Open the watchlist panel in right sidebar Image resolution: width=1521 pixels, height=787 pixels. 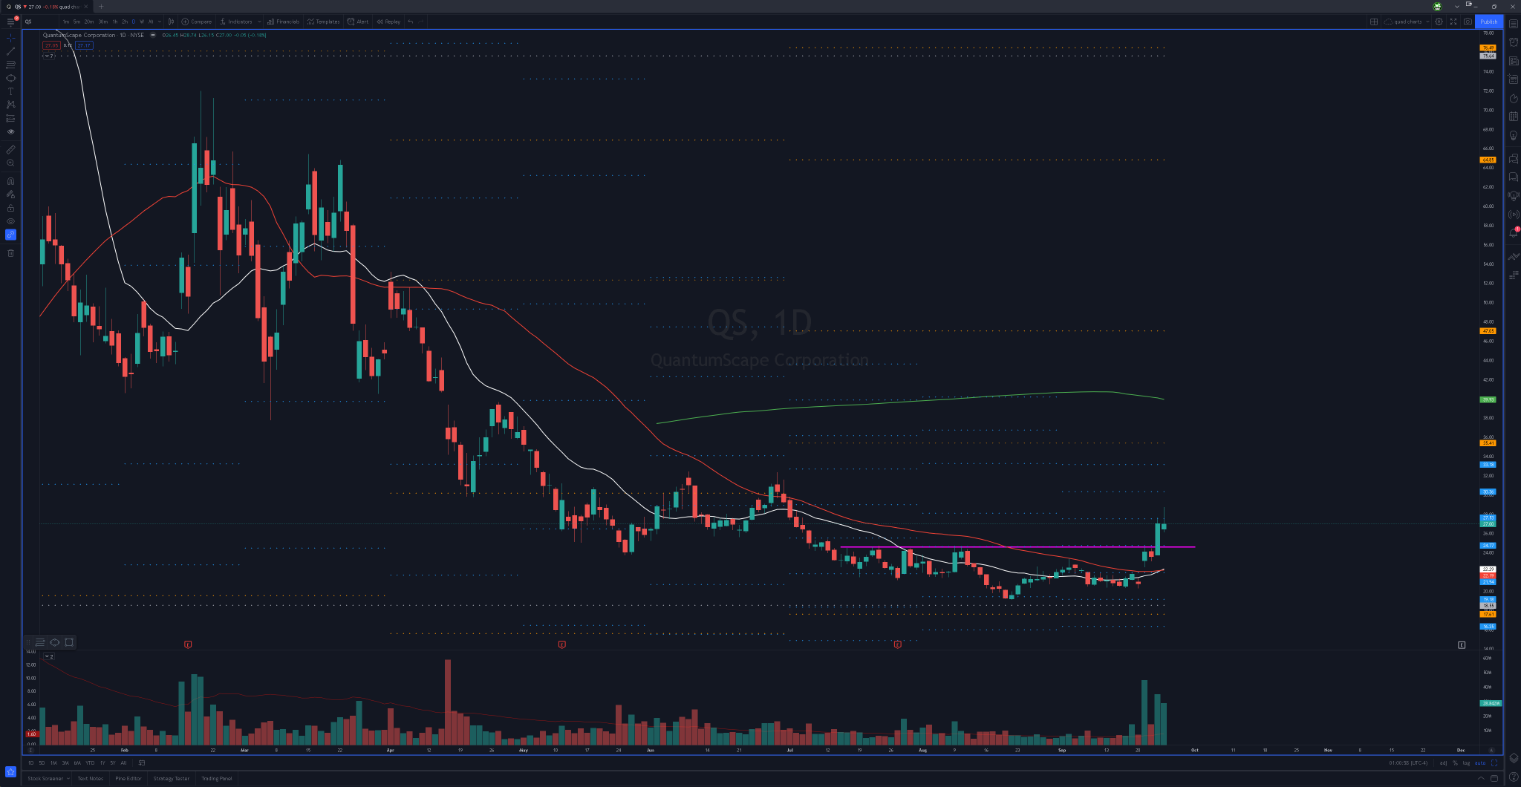(1513, 24)
